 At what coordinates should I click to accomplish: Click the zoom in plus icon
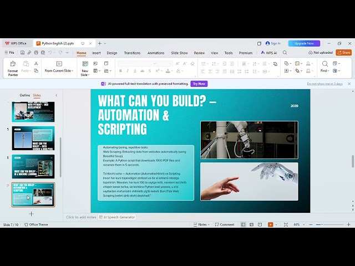(x=349, y=224)
